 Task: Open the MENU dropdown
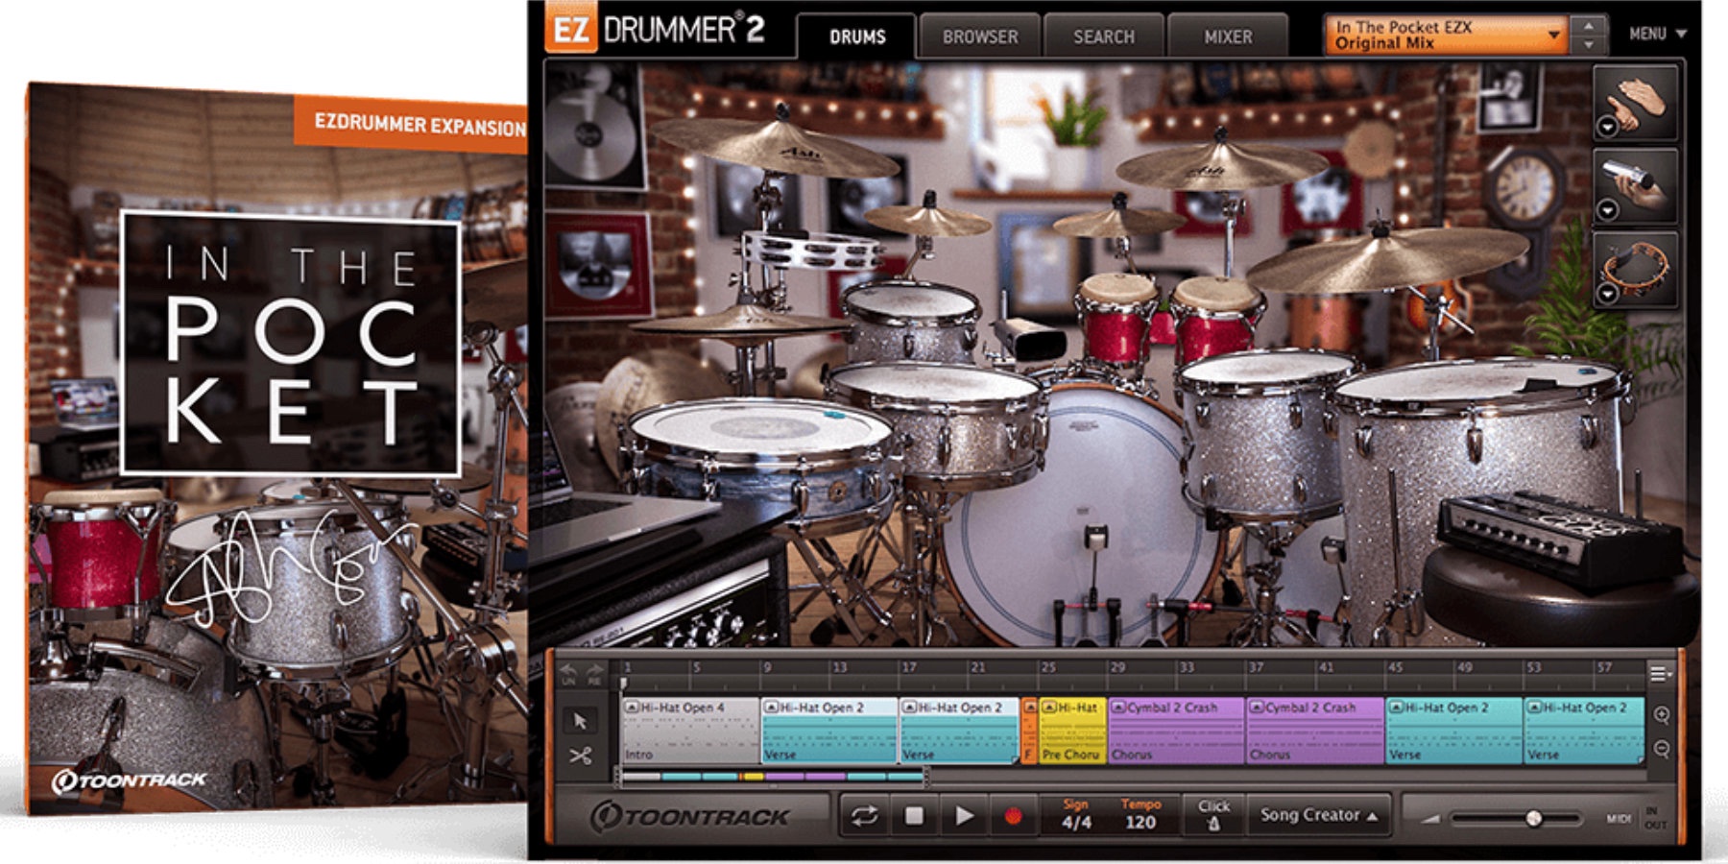(1653, 32)
